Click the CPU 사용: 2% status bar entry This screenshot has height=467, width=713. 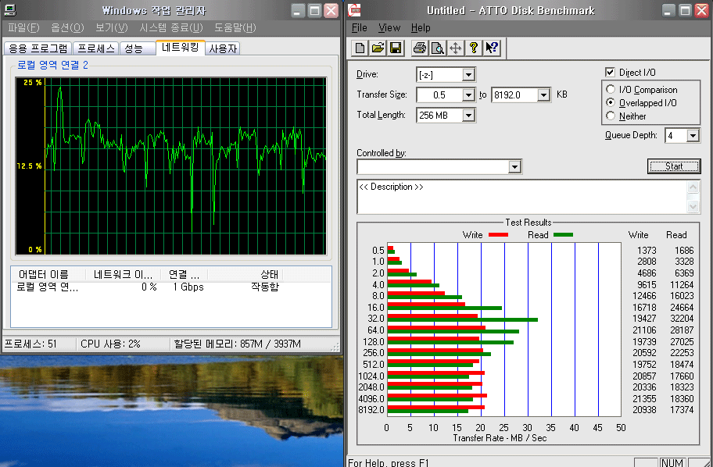[x=110, y=344]
